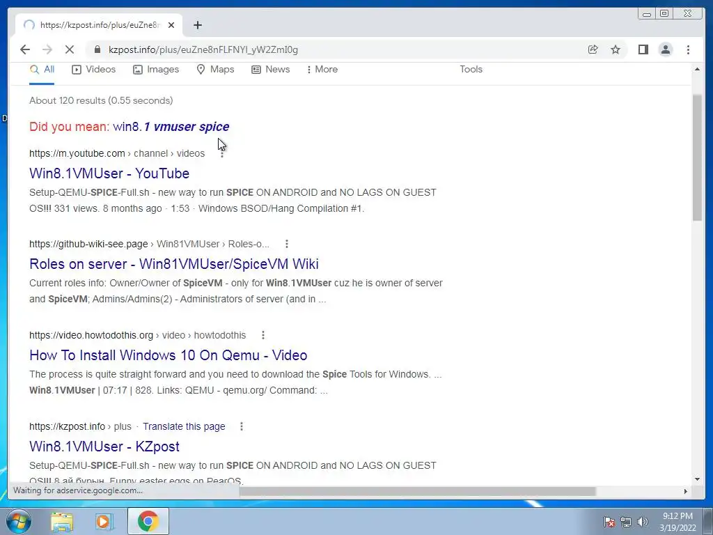Viewport: 713px width, 535px height.
Task: Click the volume speaker tray icon
Action: pos(643,522)
